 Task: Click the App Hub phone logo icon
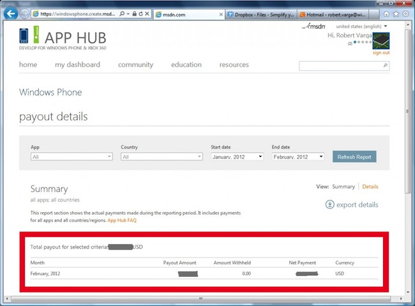pyautogui.click(x=24, y=36)
